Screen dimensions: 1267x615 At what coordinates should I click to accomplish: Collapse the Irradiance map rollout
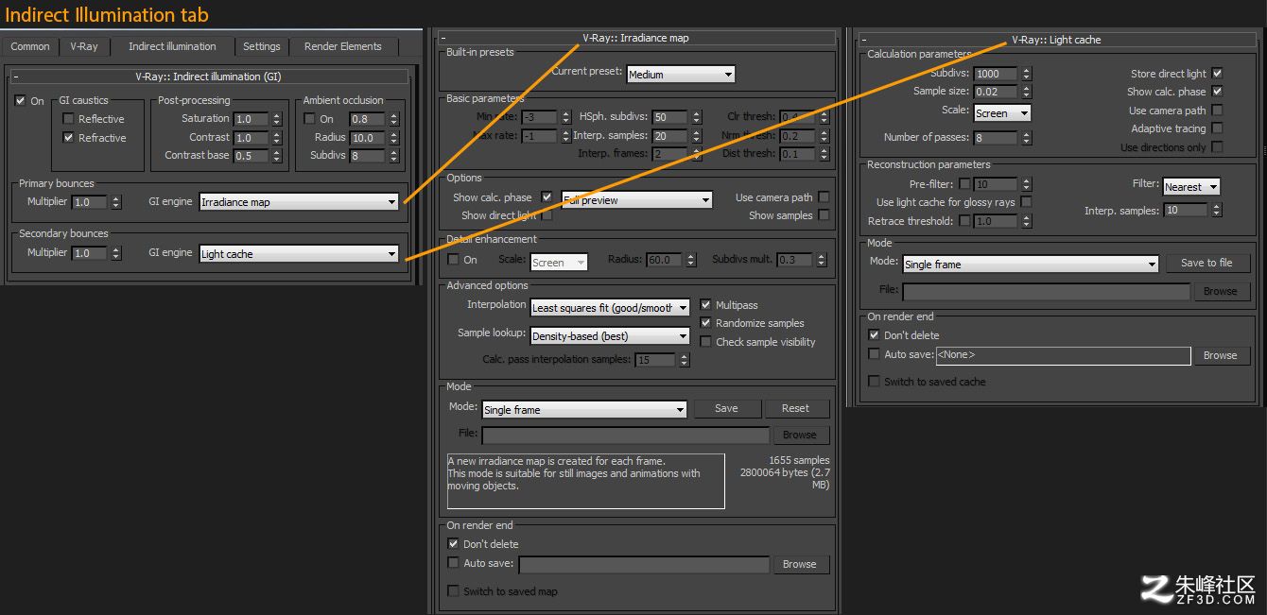pyautogui.click(x=443, y=39)
